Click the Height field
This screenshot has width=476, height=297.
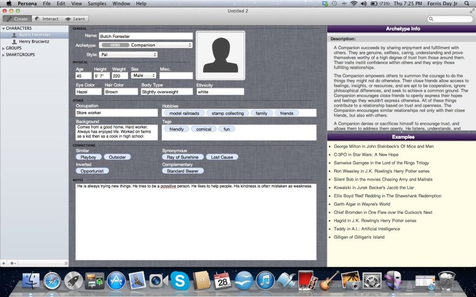[102, 76]
